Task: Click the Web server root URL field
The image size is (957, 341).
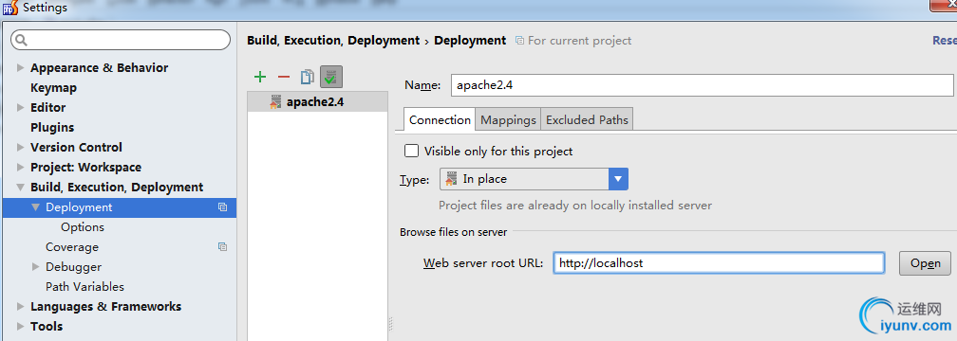Action: (719, 263)
